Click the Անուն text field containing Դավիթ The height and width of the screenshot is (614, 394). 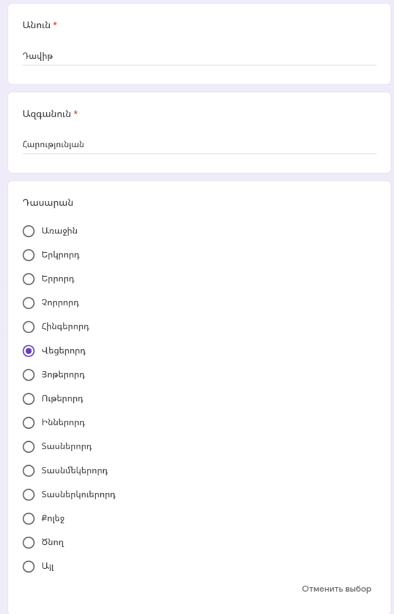point(199,56)
